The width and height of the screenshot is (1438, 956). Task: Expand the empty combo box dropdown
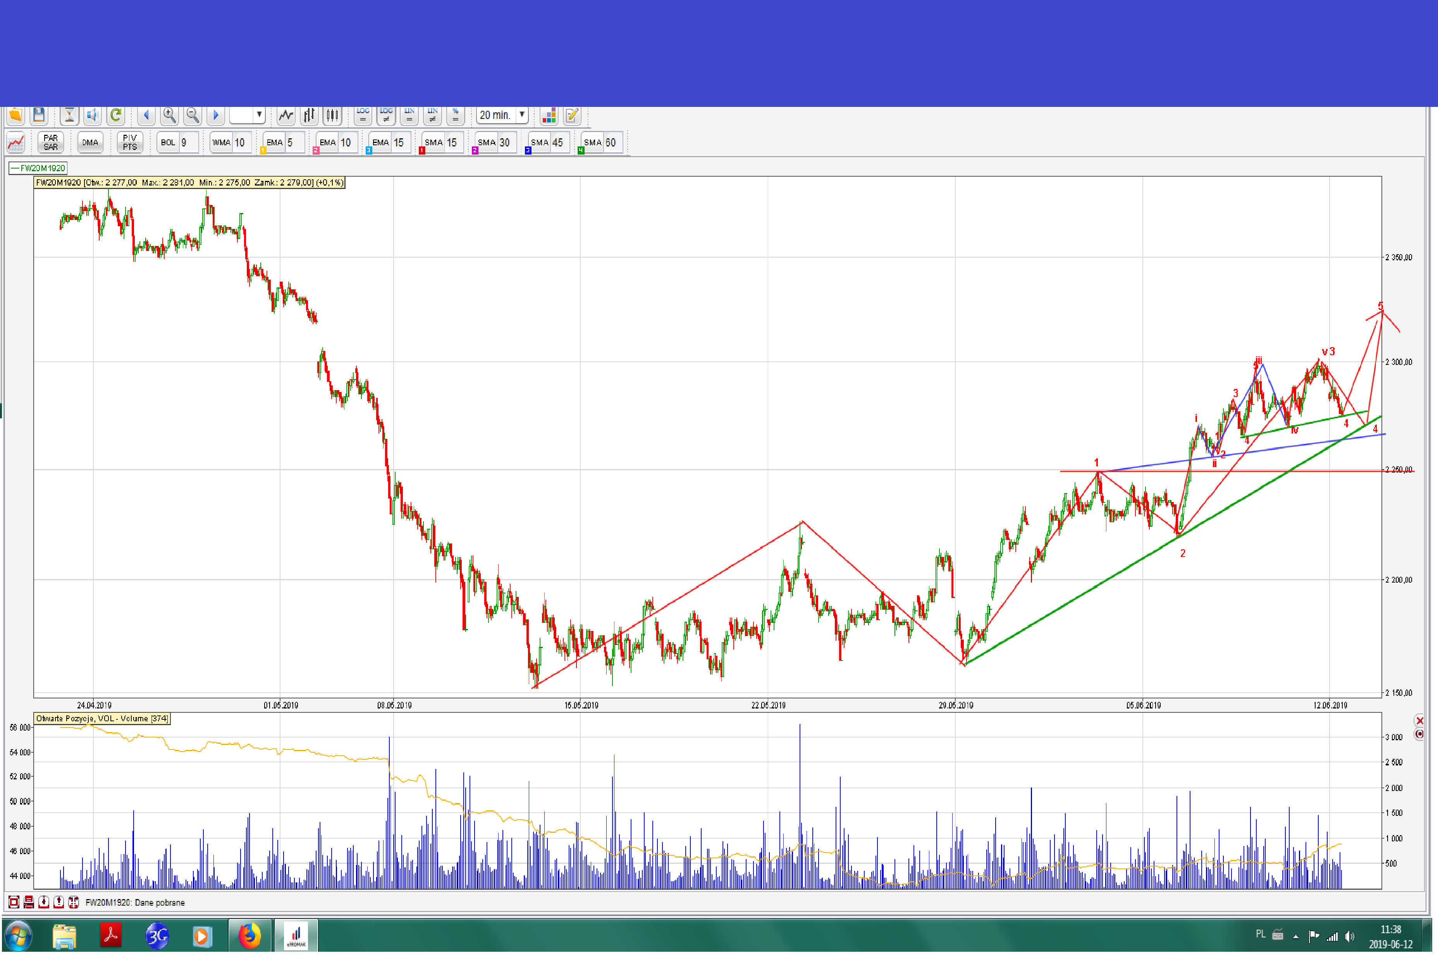coord(259,115)
